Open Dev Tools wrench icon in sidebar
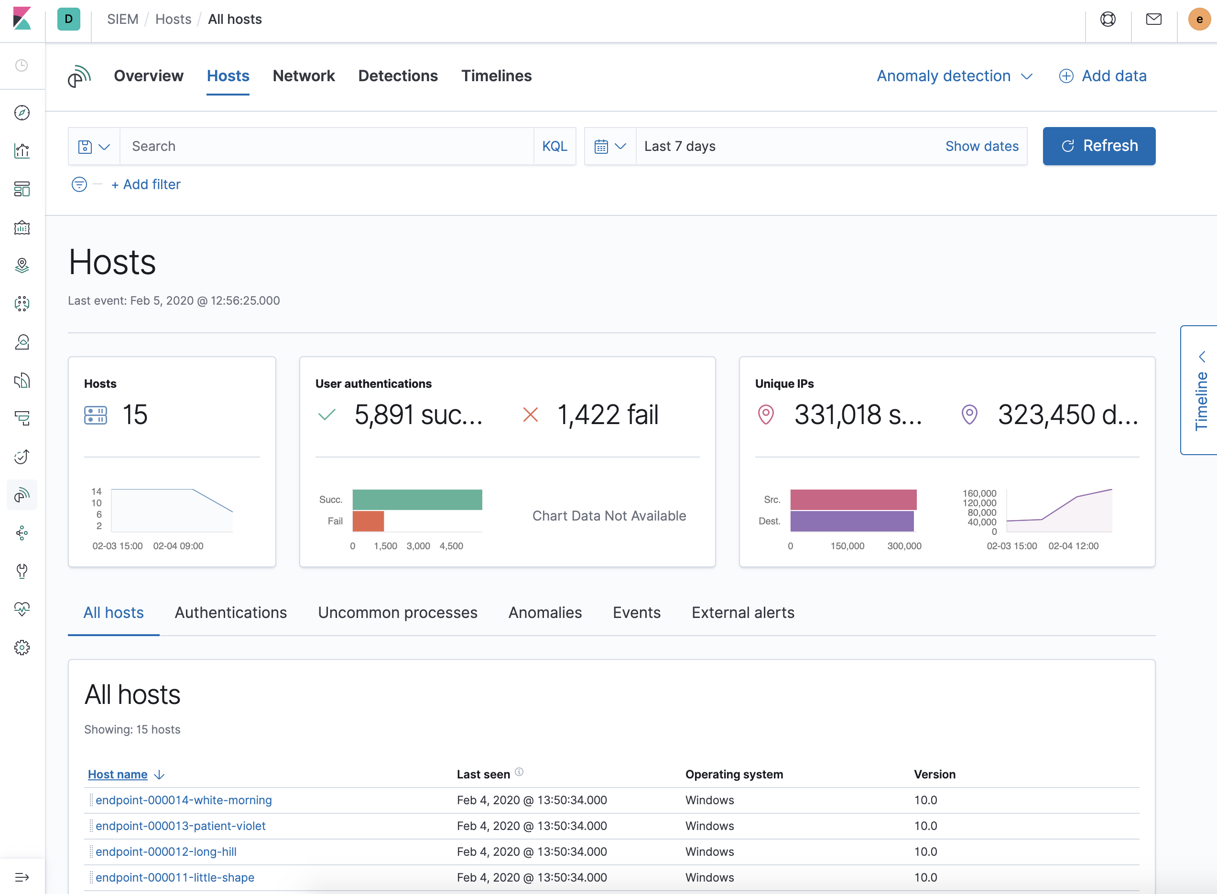This screenshot has height=894, width=1217. (x=22, y=570)
